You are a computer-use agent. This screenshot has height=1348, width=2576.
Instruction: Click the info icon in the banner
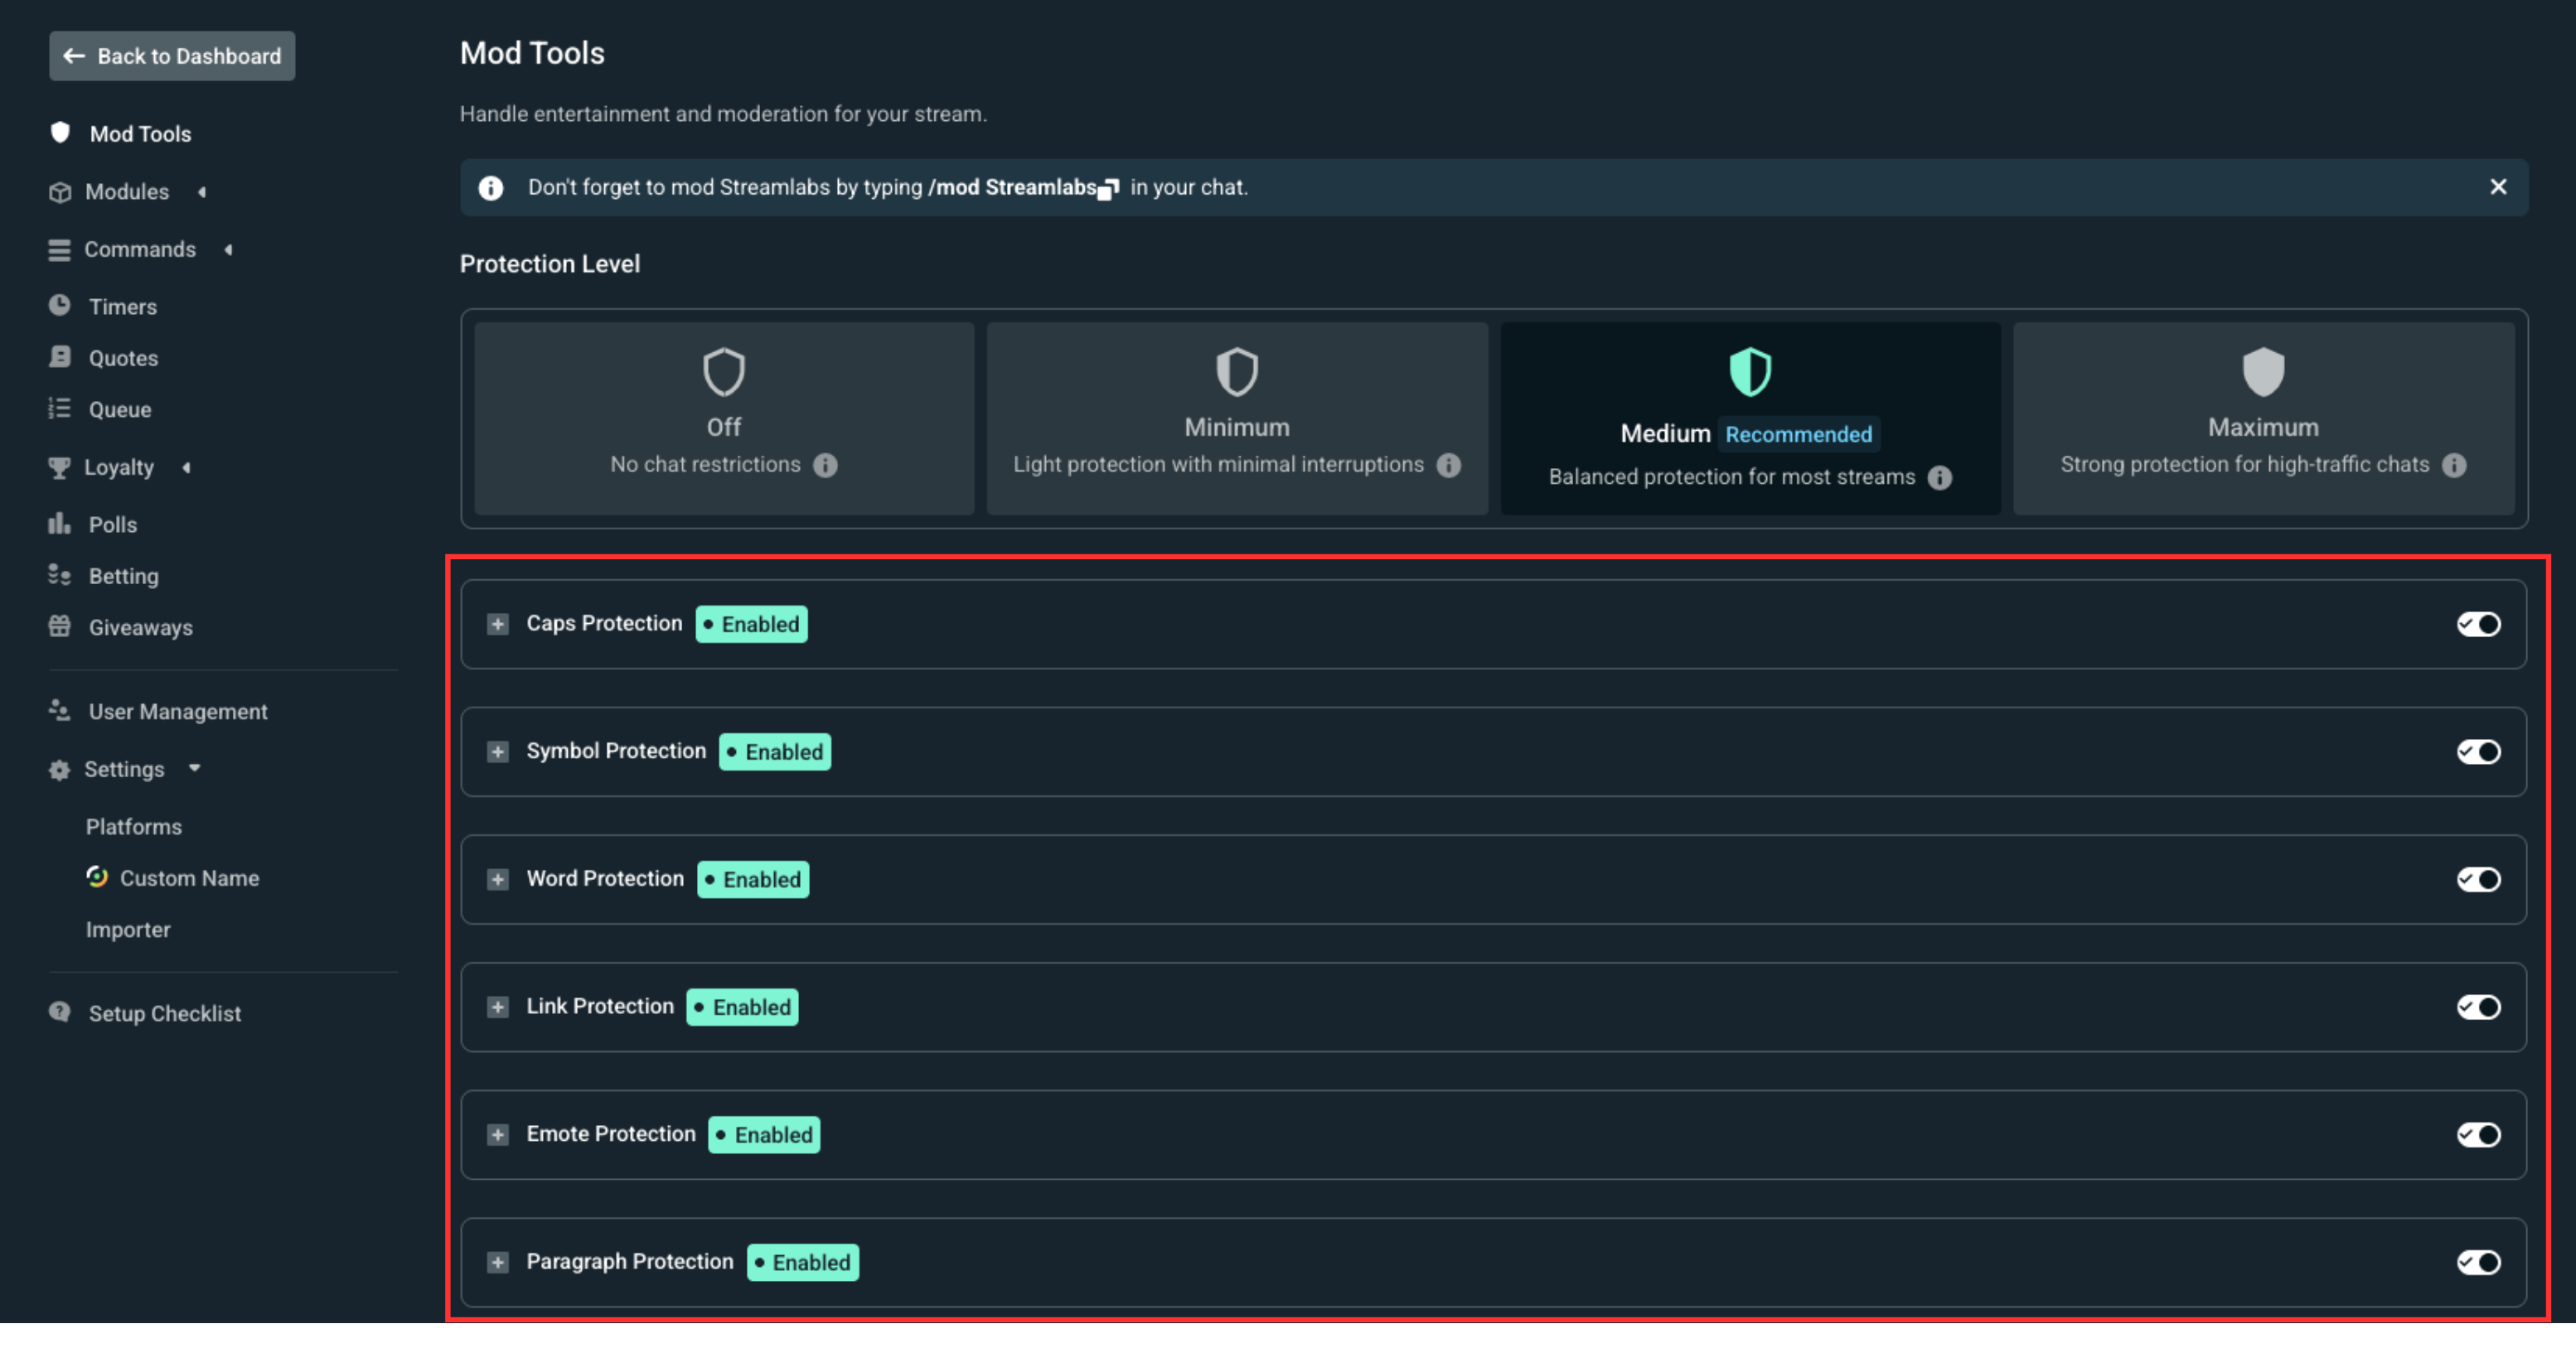pyautogui.click(x=491, y=188)
